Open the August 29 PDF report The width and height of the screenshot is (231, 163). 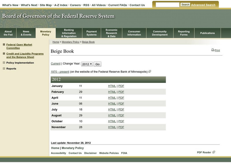coord(121,116)
